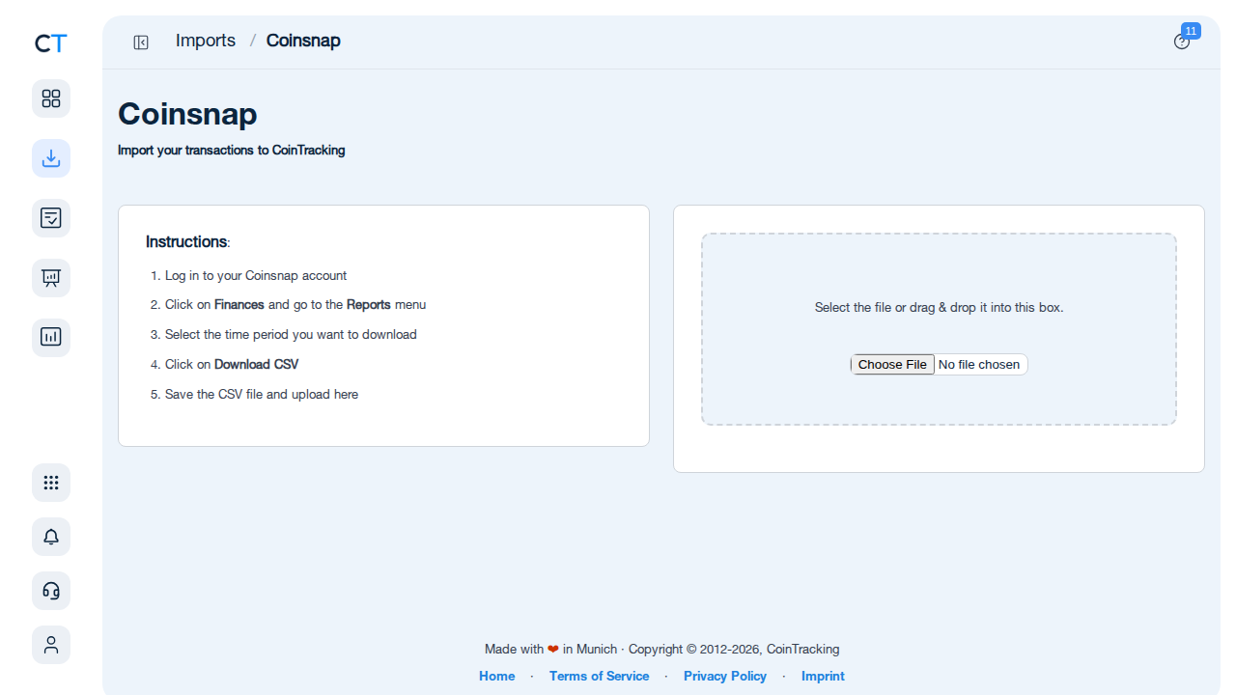Open the Imprint footer link
This screenshot has height=695, width=1236.
point(823,676)
